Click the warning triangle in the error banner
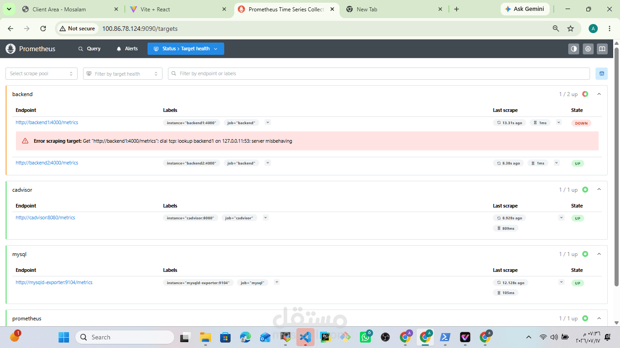Viewport: 620px width, 348px height. (x=25, y=141)
